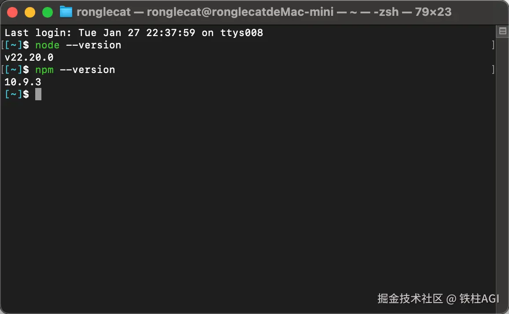The image size is (509, 314).
Task: Click the last empty [~]$ prompt
Action: point(17,94)
